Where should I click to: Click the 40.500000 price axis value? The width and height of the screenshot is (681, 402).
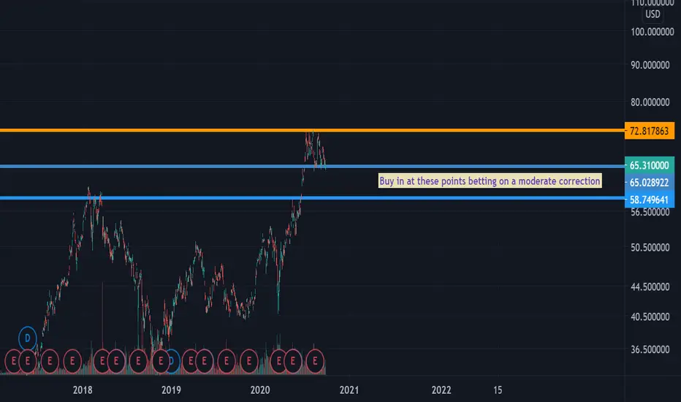(650, 316)
